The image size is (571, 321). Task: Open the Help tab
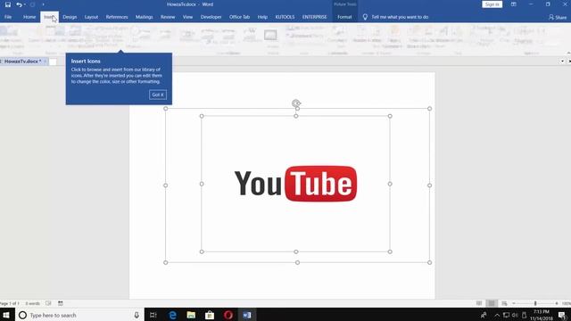262,17
